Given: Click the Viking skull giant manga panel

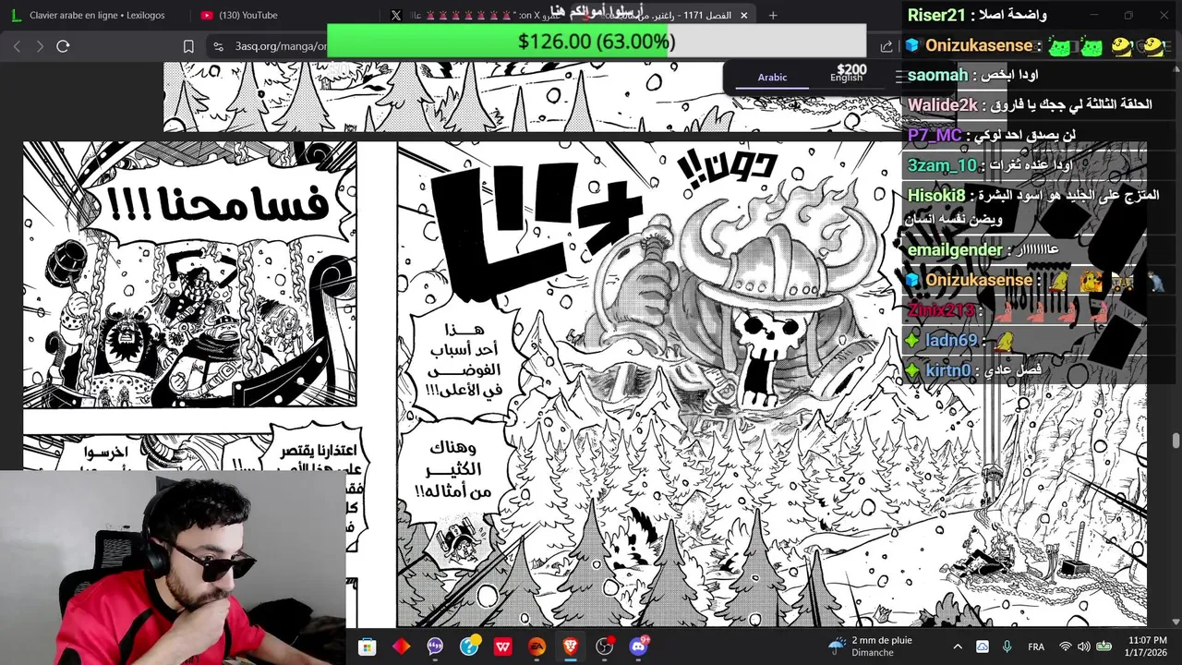Looking at the screenshot, I should click(772, 384).
